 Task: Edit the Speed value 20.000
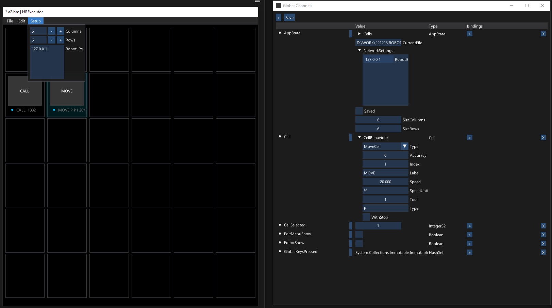(x=385, y=182)
